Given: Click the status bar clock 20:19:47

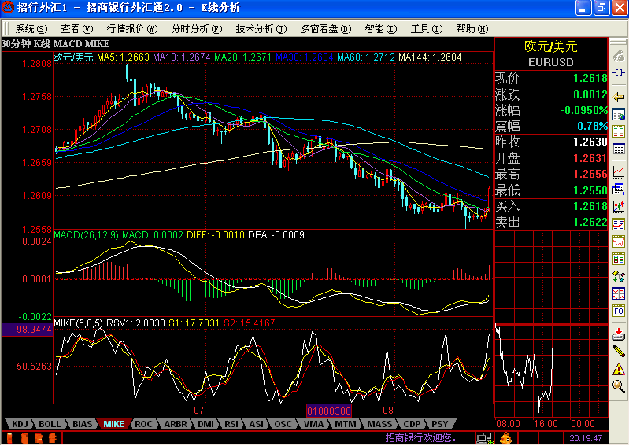Looking at the screenshot, I should coord(586,438).
